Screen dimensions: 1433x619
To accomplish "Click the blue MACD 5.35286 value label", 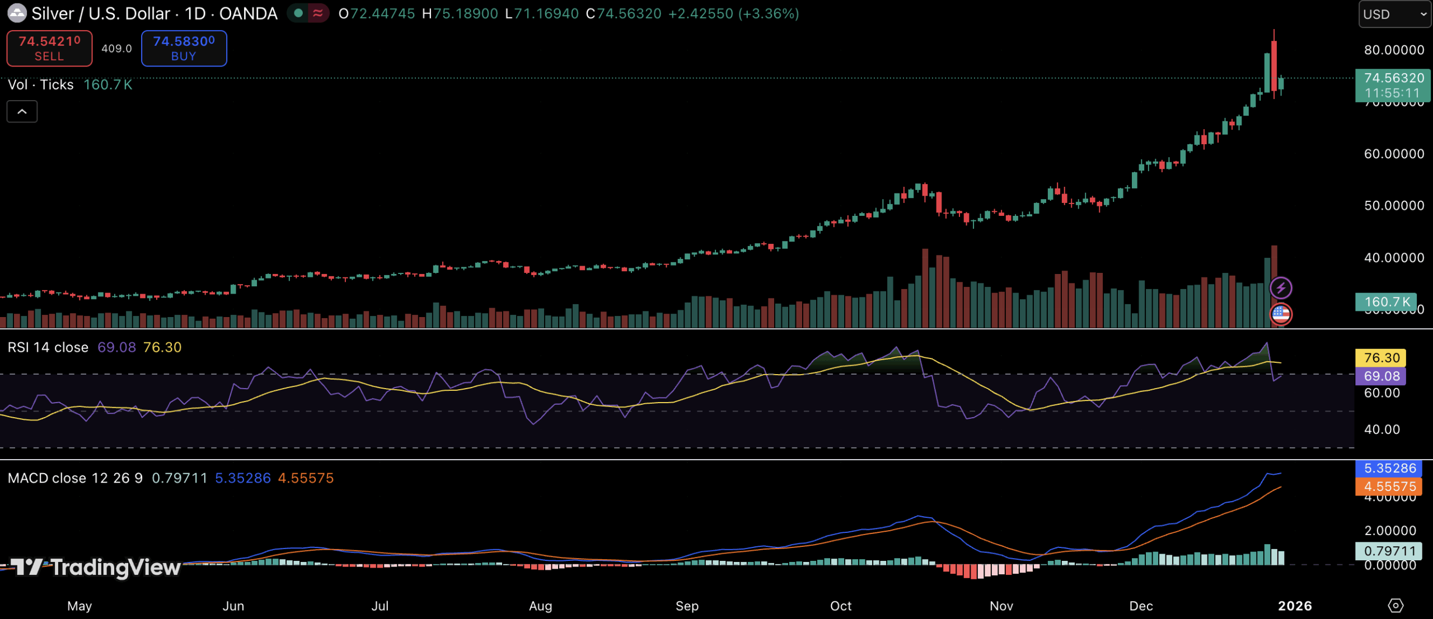I will (1389, 468).
